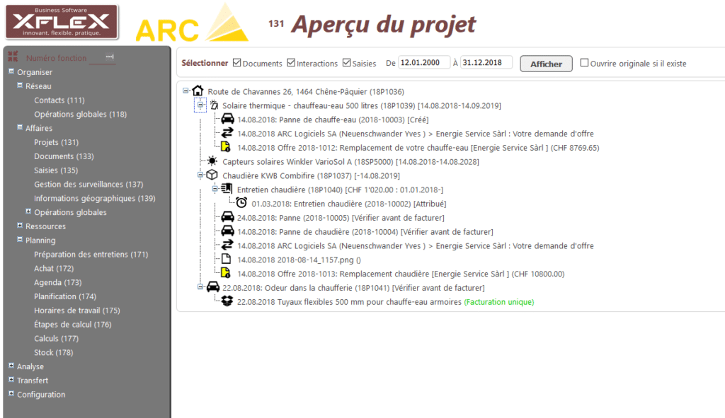Open Planification (174) menu entry
This screenshot has width=725, height=418.
click(65, 296)
